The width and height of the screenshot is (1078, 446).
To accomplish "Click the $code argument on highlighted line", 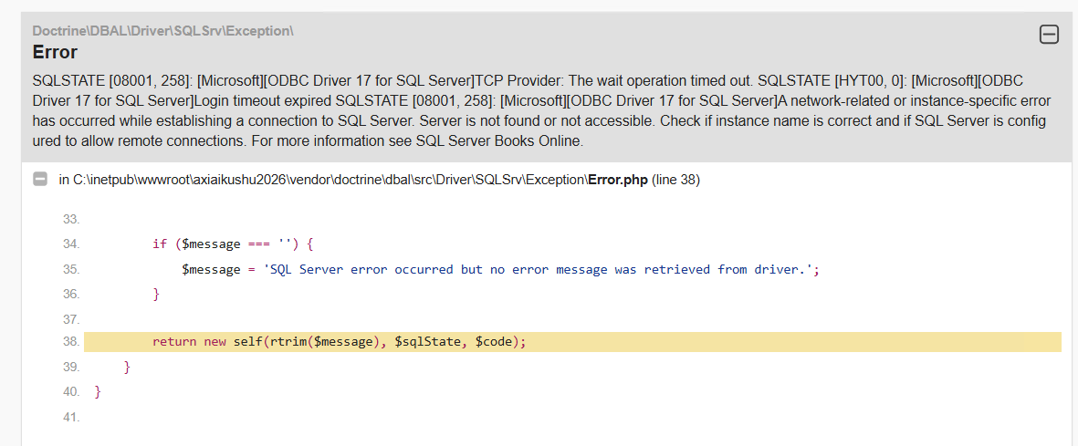I will tap(493, 342).
